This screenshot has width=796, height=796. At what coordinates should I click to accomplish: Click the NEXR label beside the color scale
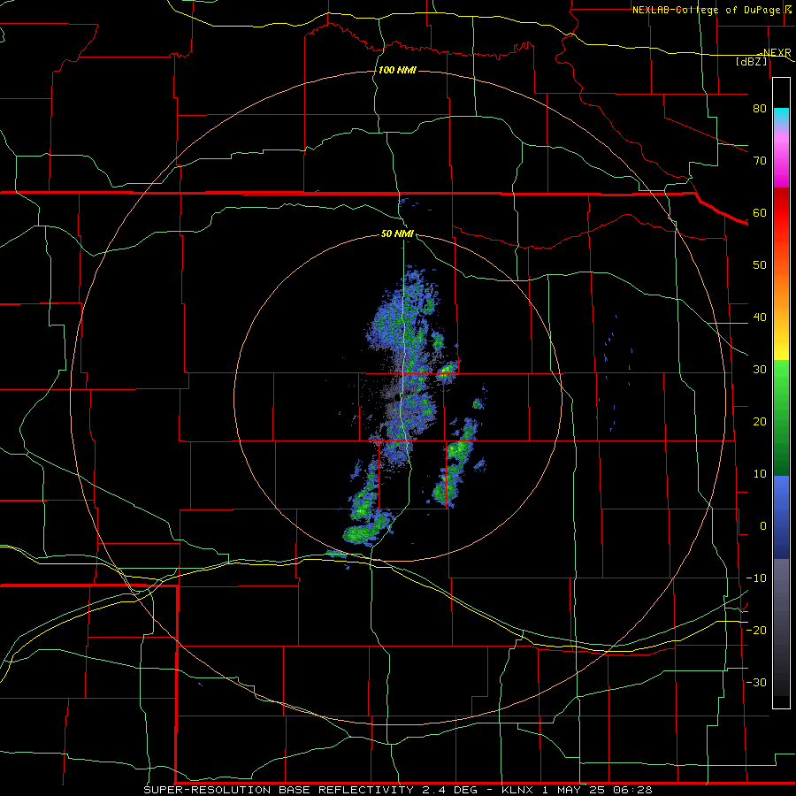pyautogui.click(x=777, y=52)
